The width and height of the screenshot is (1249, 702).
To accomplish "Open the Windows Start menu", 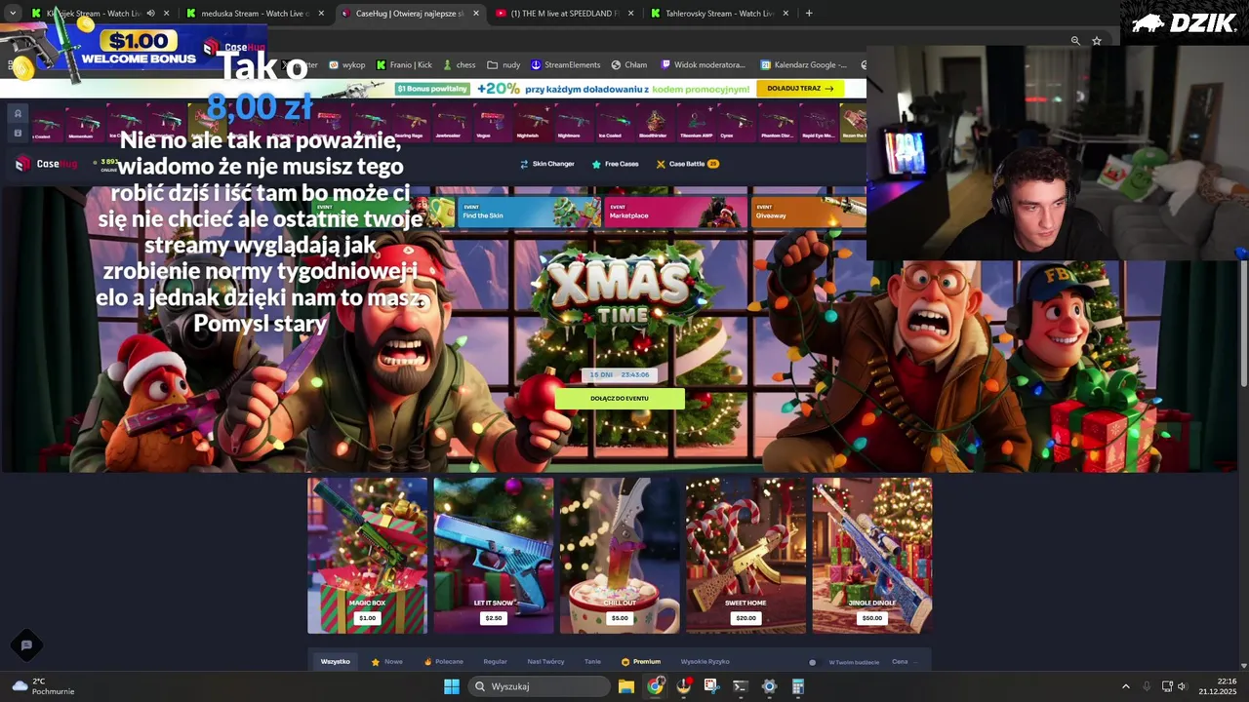I will [452, 686].
